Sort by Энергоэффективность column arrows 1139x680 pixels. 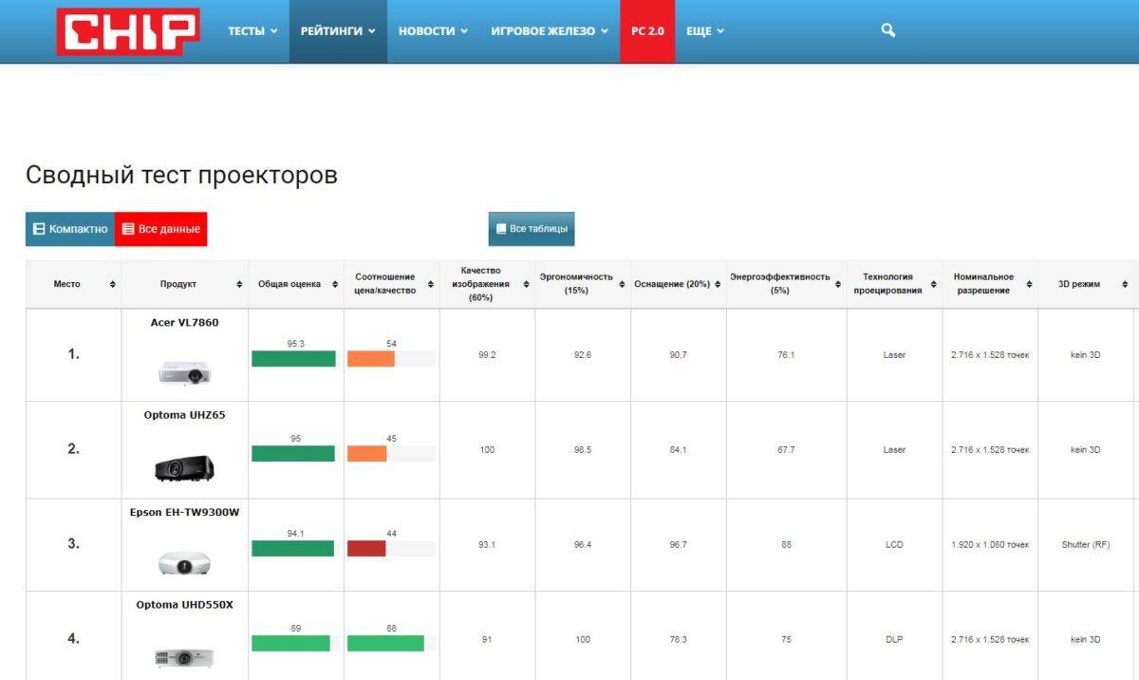pyautogui.click(x=838, y=284)
